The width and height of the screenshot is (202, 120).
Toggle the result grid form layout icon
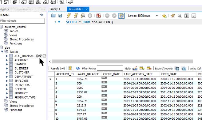click(70, 68)
